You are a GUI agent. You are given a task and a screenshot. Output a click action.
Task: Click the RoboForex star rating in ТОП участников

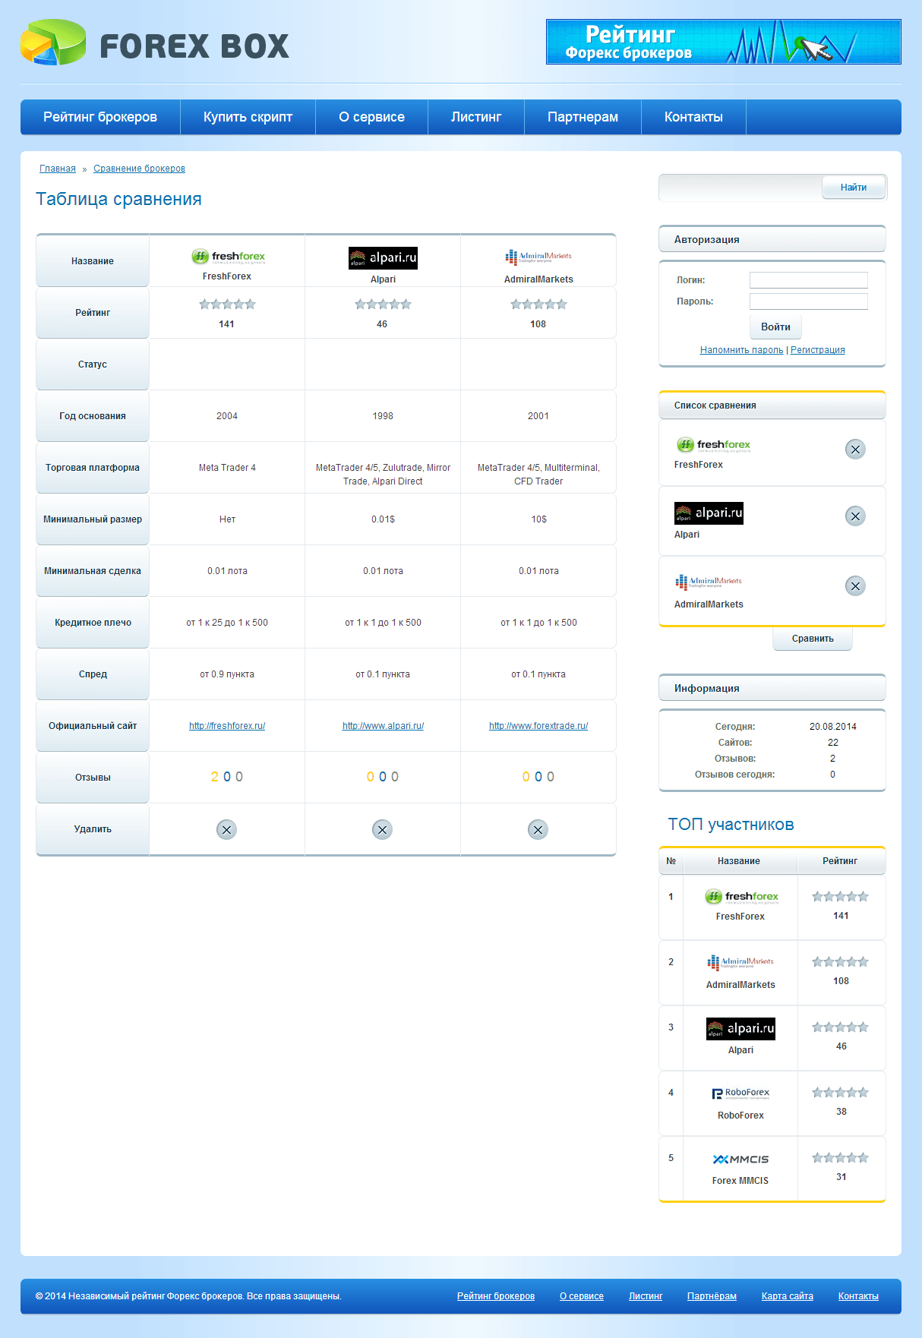(840, 1093)
